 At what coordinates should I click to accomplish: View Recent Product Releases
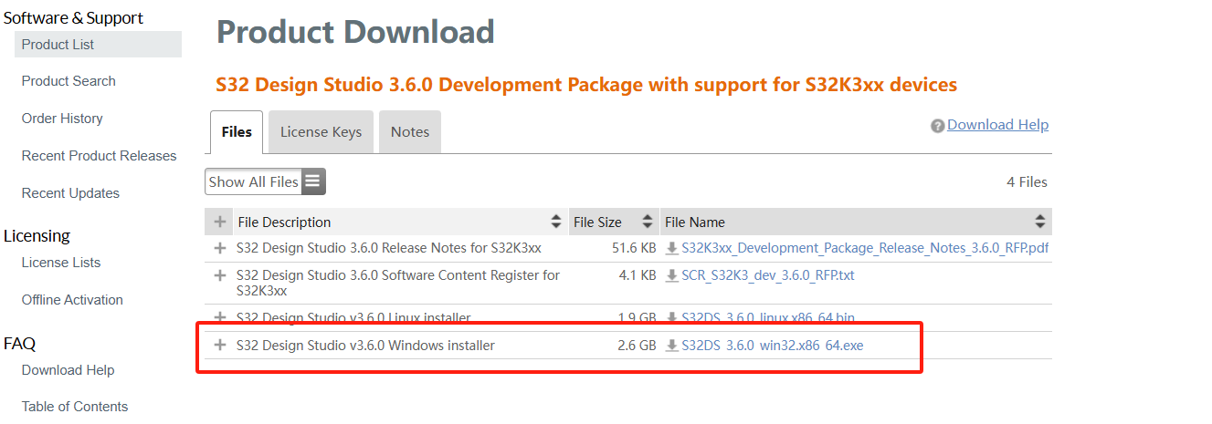click(99, 156)
